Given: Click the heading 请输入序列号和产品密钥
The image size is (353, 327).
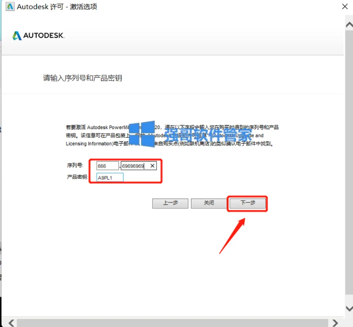Looking at the screenshot, I should coord(82,78).
